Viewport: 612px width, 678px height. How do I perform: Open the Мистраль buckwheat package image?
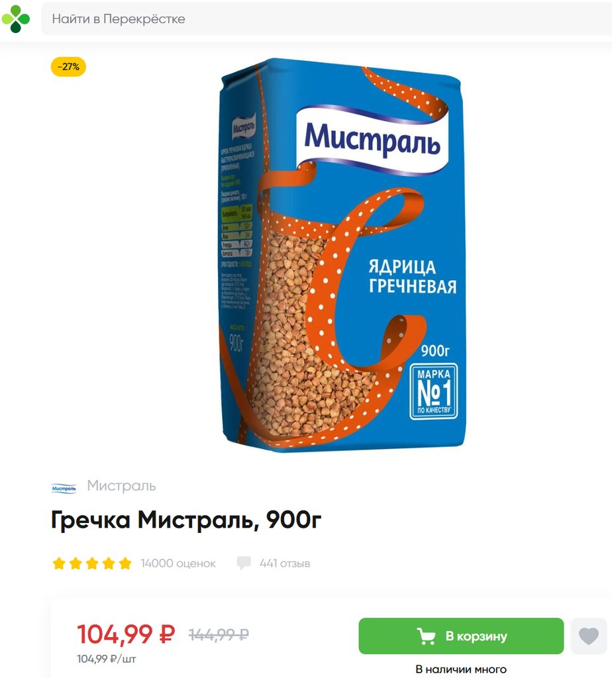(x=342, y=255)
